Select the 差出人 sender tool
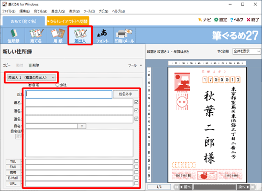262x191 pixels. coord(80,35)
